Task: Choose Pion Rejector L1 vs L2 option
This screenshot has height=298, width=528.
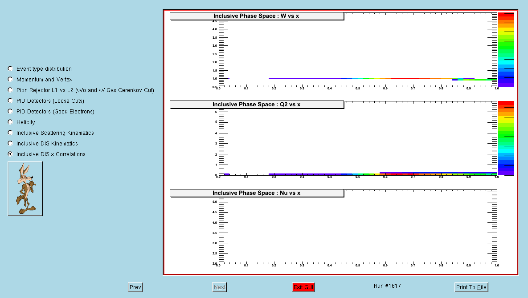Action: click(81, 90)
